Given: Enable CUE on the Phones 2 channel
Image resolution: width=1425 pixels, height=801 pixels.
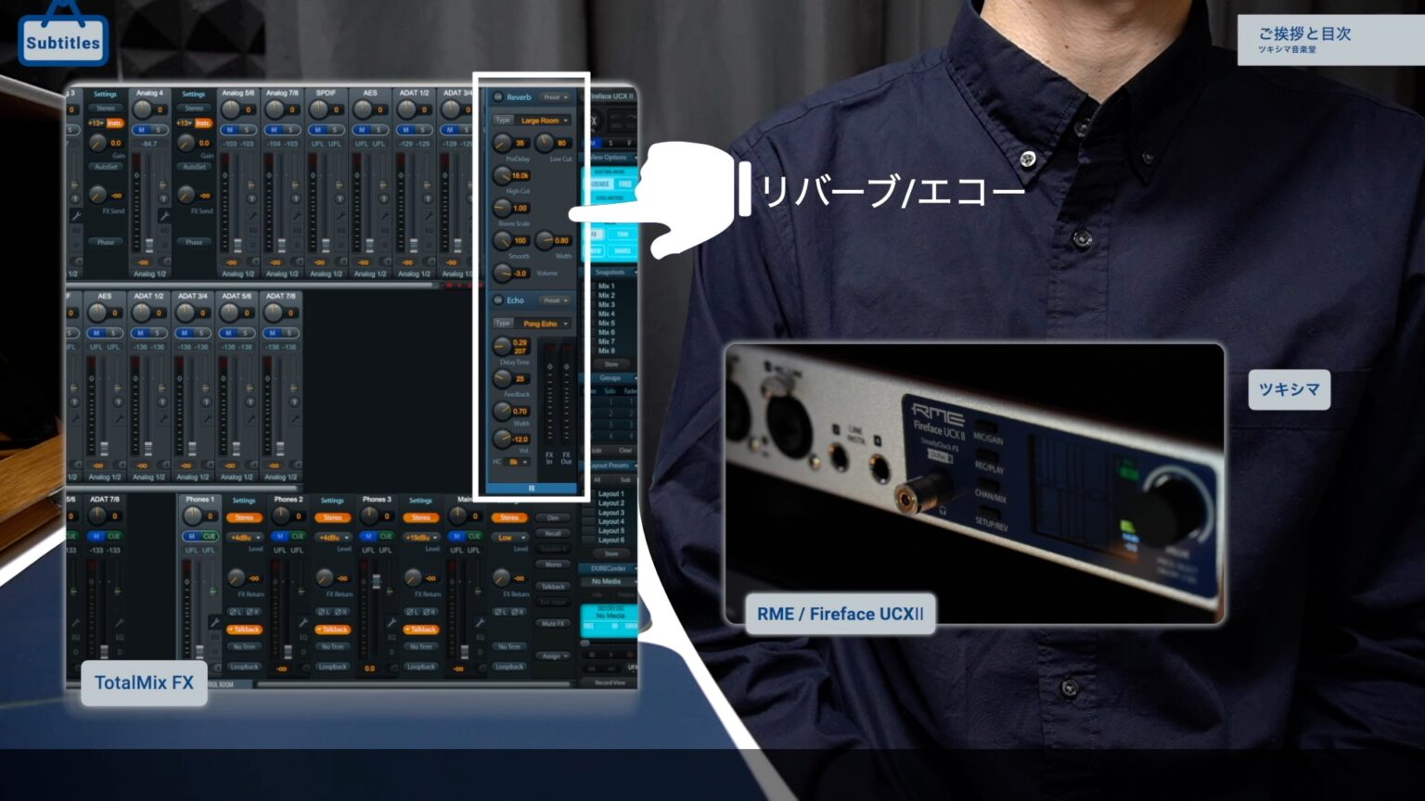Looking at the screenshot, I should pyautogui.click(x=298, y=536).
